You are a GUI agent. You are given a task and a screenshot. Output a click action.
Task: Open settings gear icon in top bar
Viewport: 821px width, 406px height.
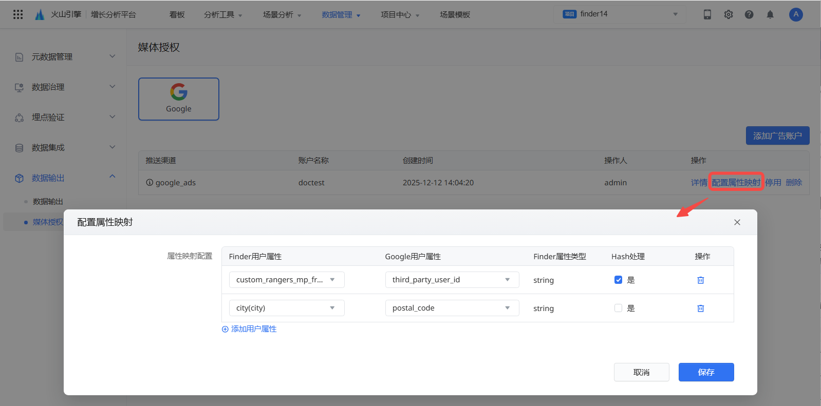(729, 14)
